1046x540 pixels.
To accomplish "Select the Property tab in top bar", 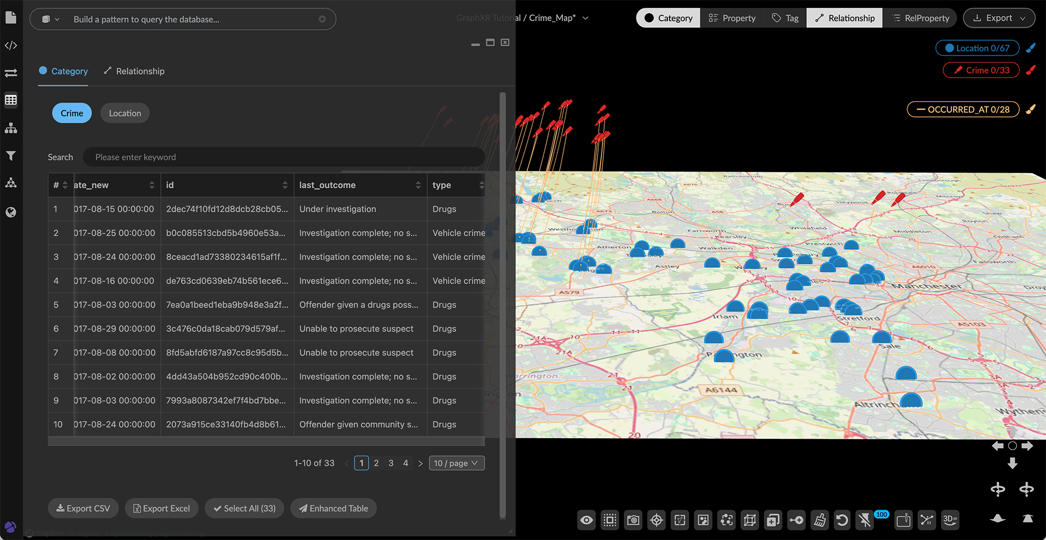I will coord(732,18).
